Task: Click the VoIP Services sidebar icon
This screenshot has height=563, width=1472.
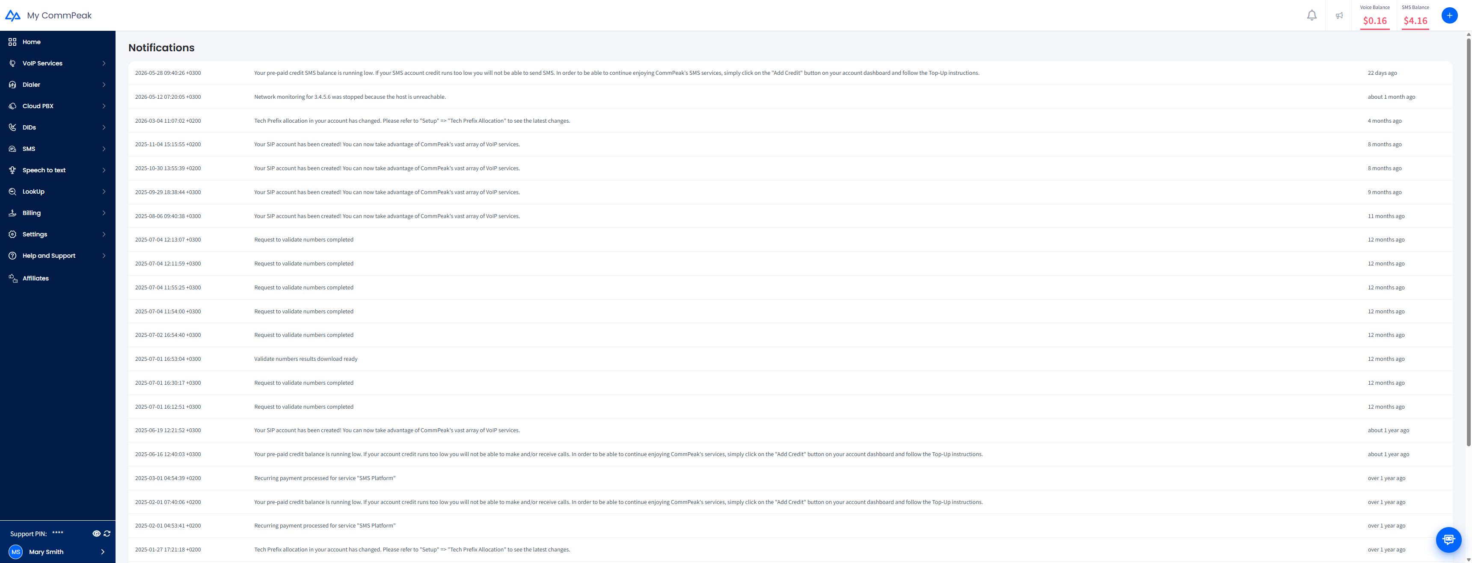Action: pyautogui.click(x=12, y=63)
